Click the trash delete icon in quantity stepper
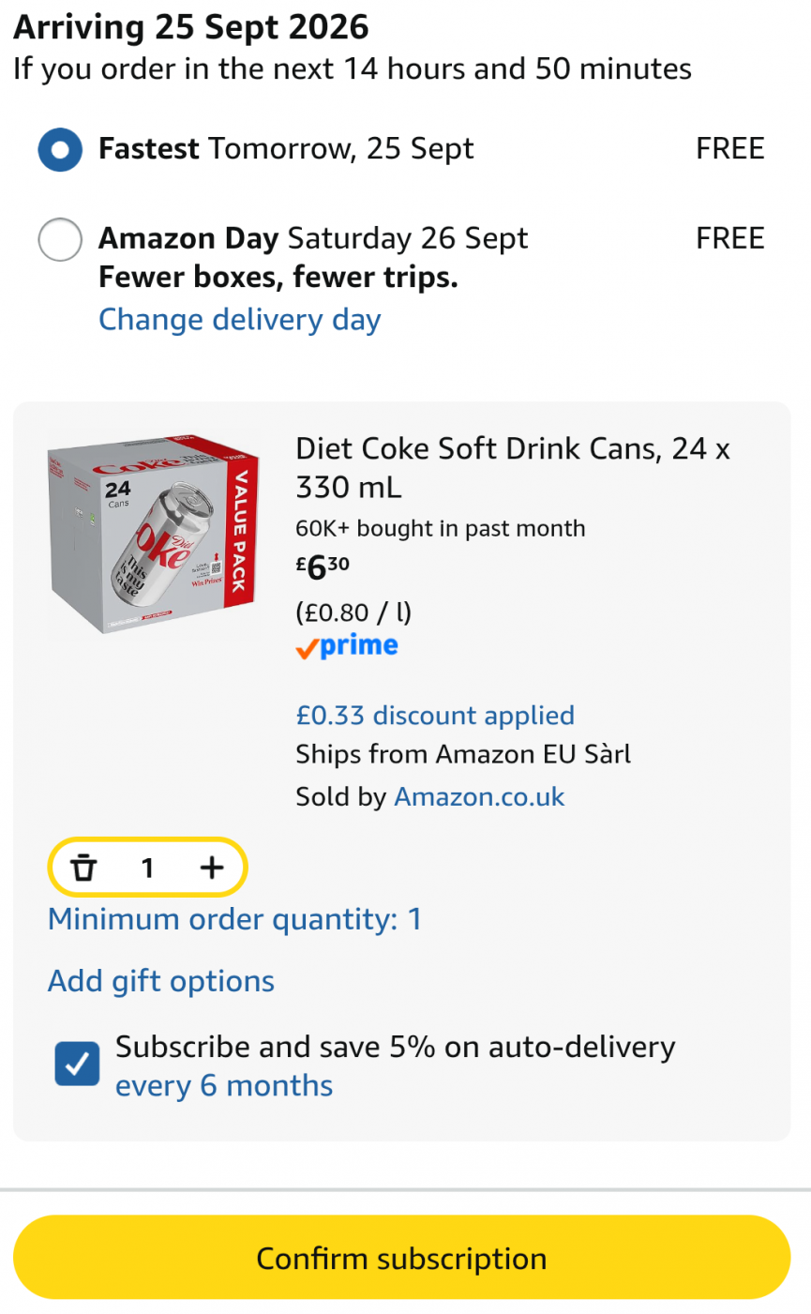811x1314 pixels. coord(84,868)
